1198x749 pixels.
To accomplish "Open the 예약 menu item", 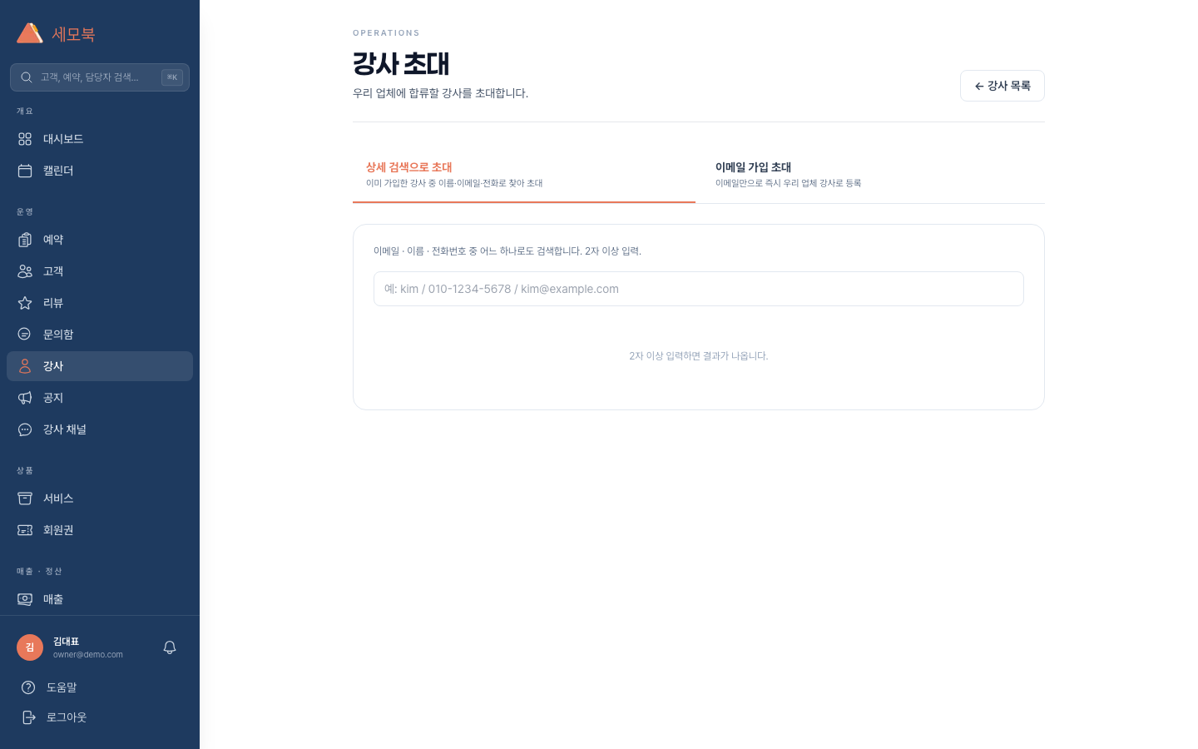I will tap(53, 240).
